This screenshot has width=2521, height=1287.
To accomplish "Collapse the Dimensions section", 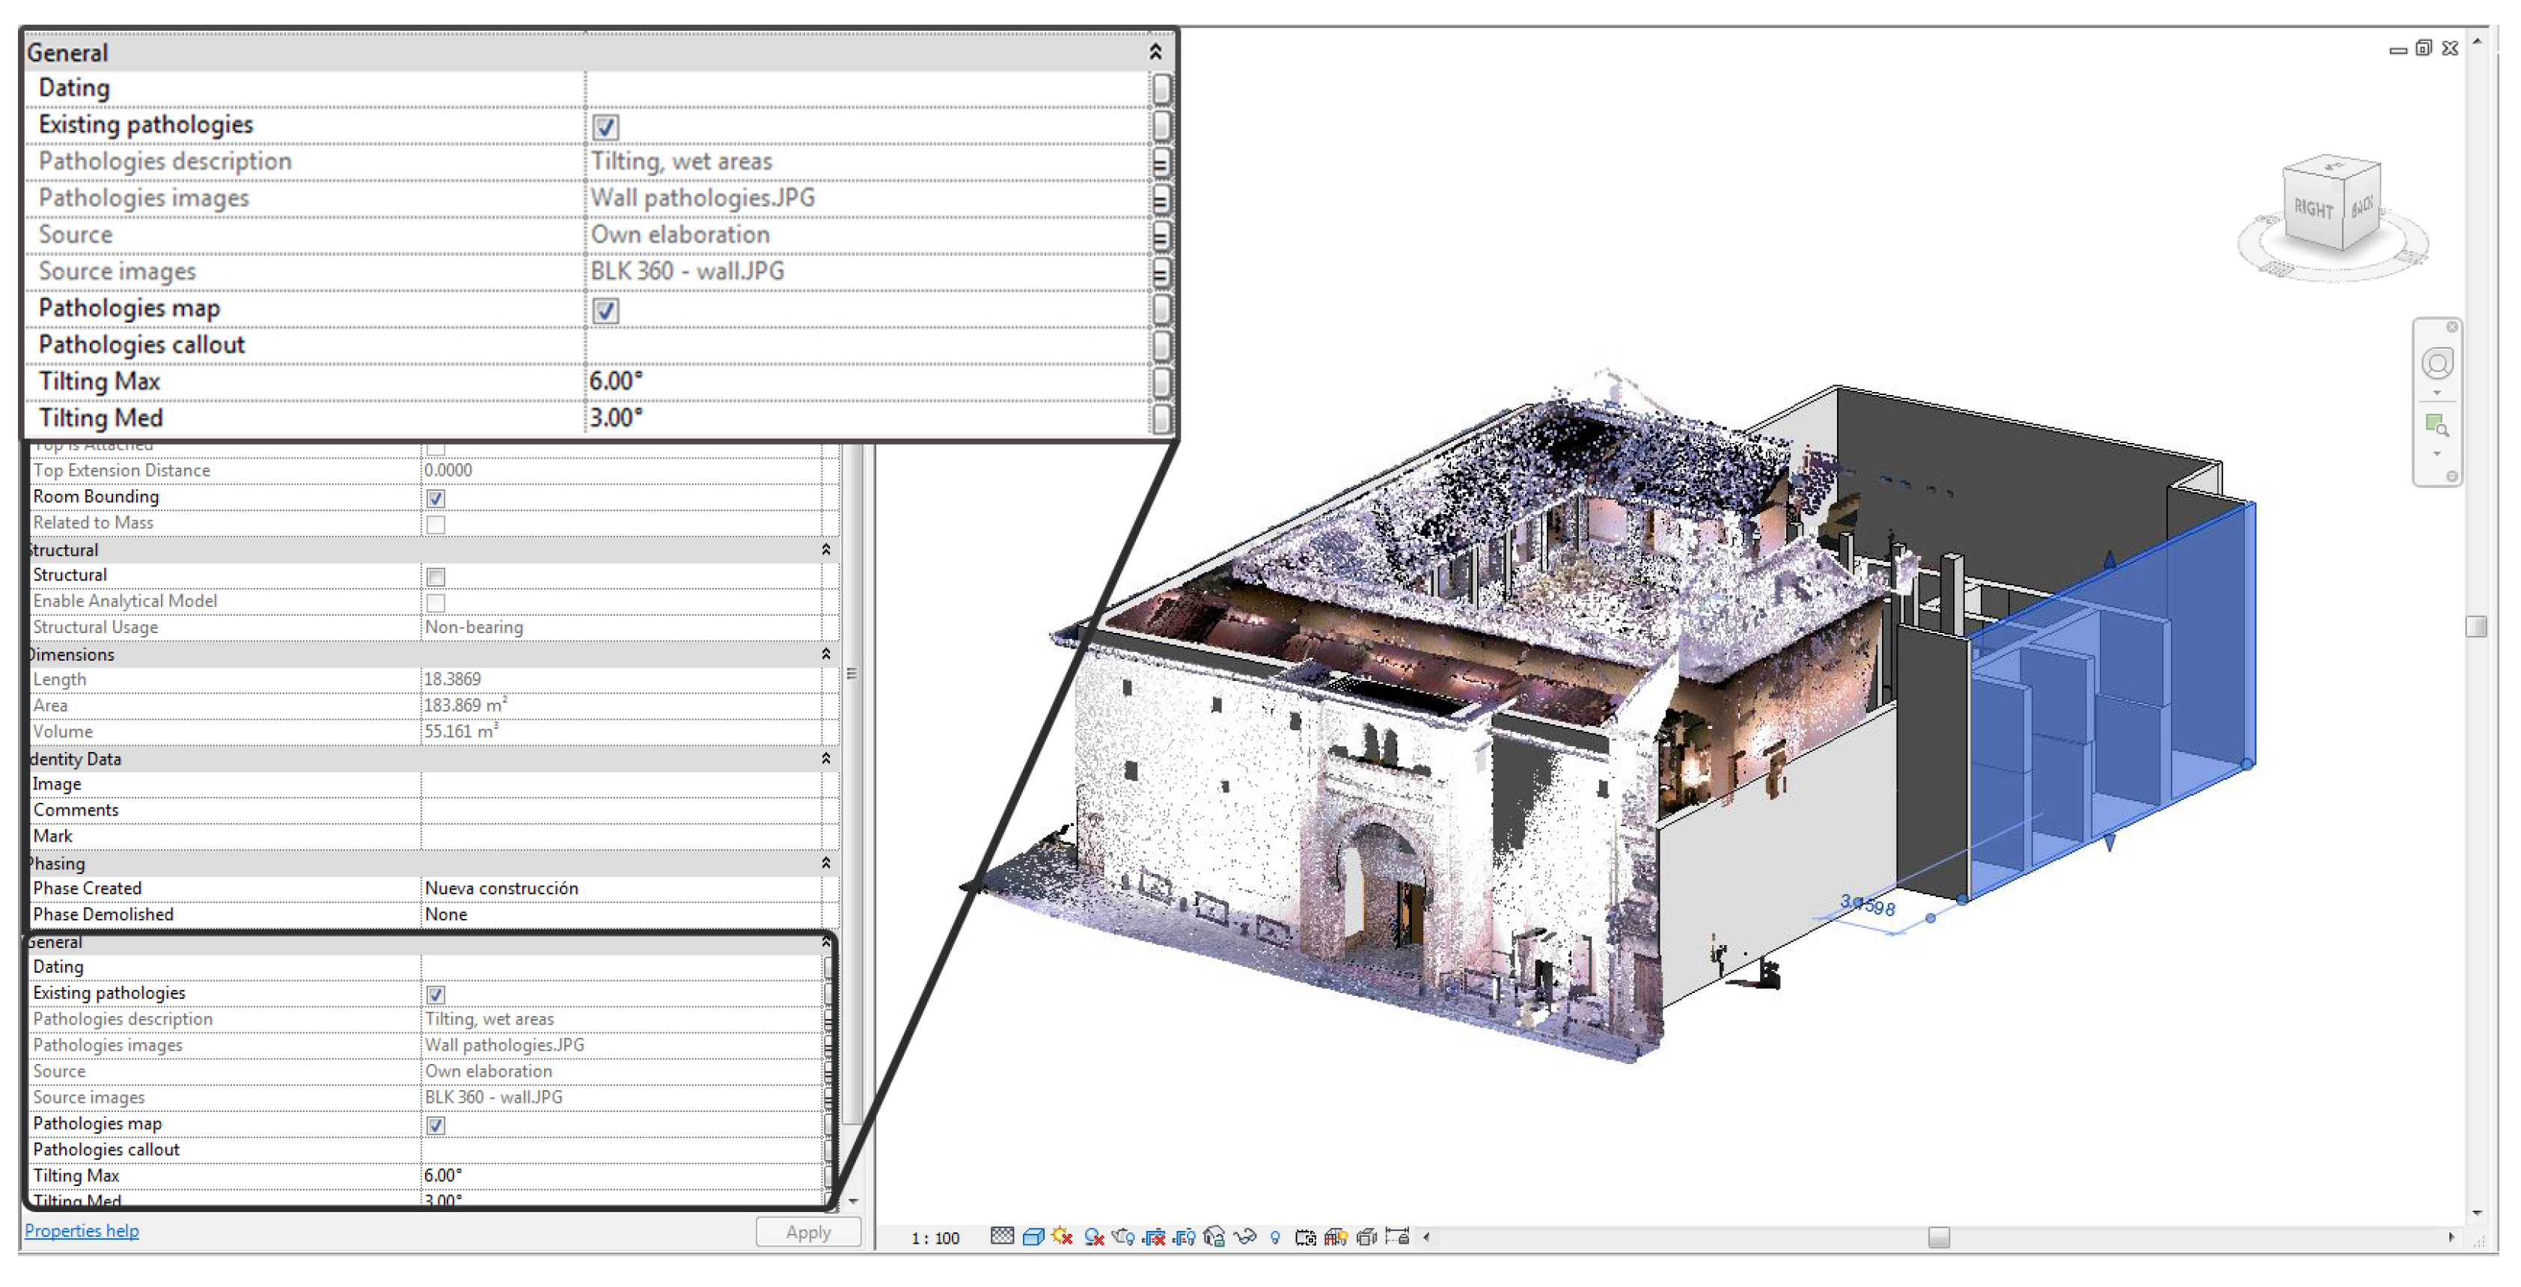I will [x=826, y=654].
